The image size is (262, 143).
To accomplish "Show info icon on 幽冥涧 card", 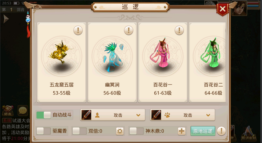I will (x=129, y=31).
